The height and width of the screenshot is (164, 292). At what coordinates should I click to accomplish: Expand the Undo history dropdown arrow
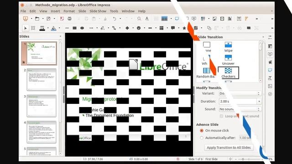120,19
